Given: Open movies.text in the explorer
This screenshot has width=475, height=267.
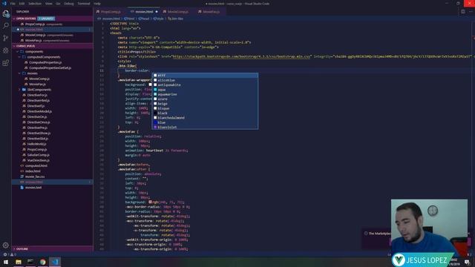Looking at the screenshot, I should (33, 188).
